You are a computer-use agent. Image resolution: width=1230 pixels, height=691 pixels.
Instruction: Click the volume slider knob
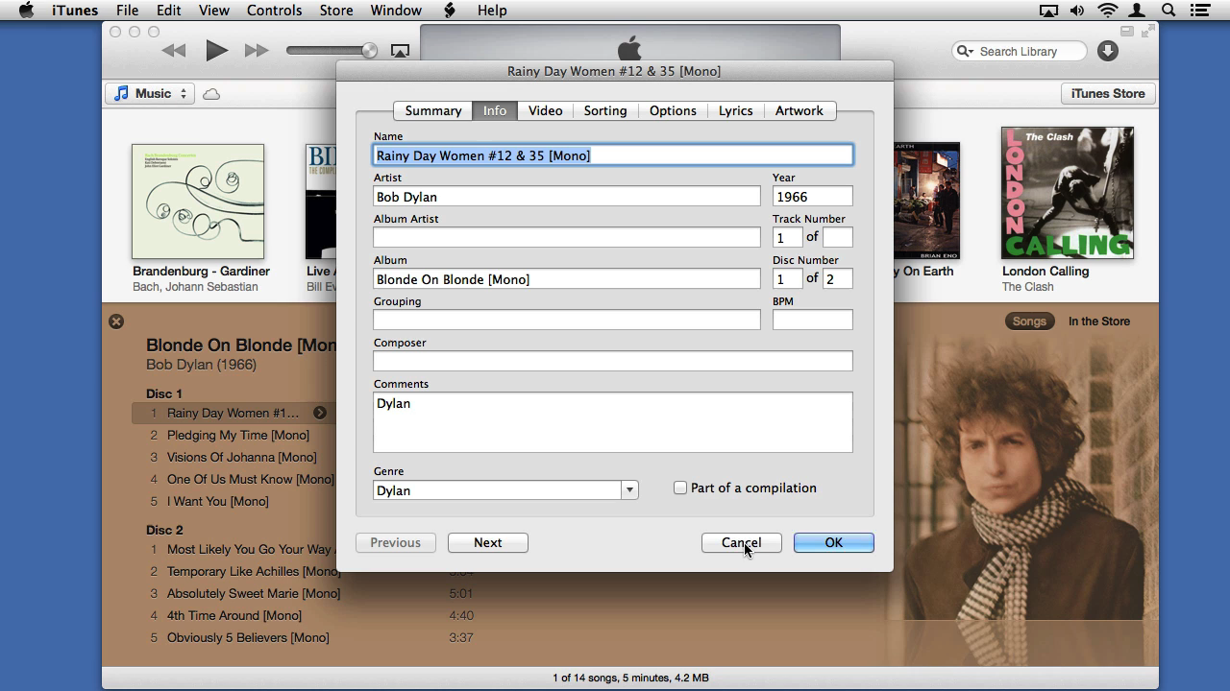[x=369, y=51]
